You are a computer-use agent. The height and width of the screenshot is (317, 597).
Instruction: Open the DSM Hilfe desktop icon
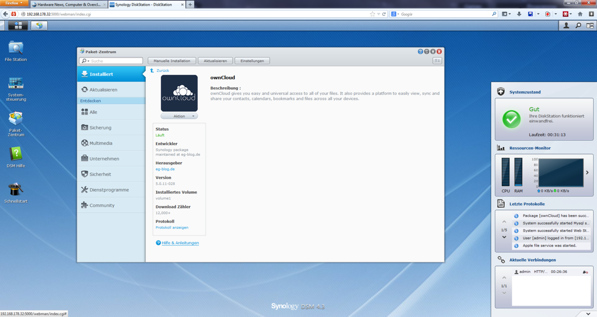16,157
